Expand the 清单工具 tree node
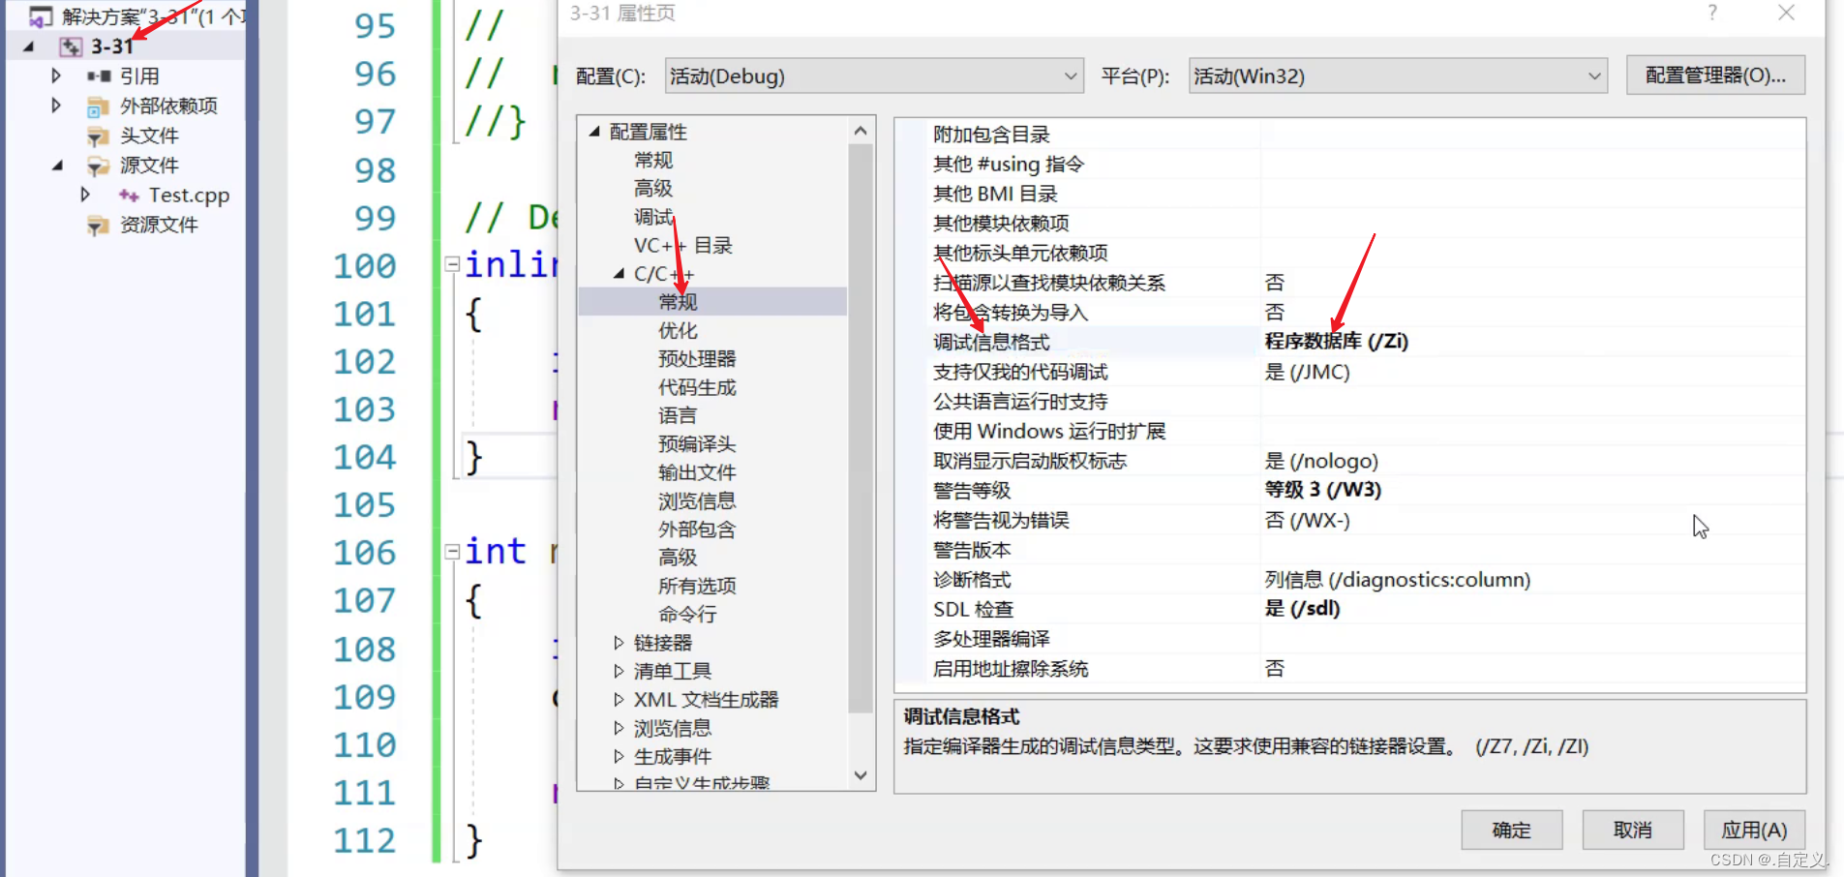Screen dimensions: 1844x877 coord(619,671)
